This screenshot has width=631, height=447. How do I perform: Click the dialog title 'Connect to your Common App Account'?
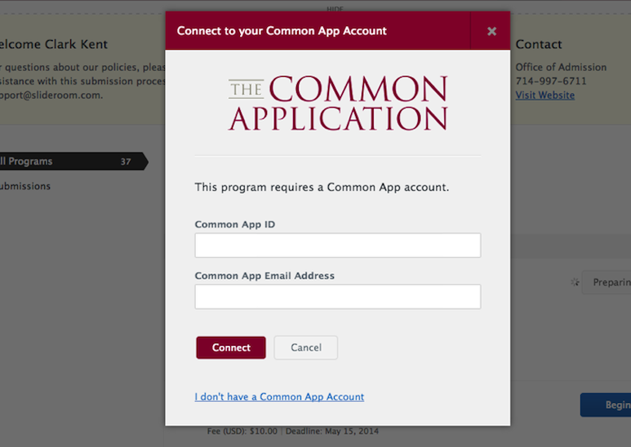[x=282, y=31]
